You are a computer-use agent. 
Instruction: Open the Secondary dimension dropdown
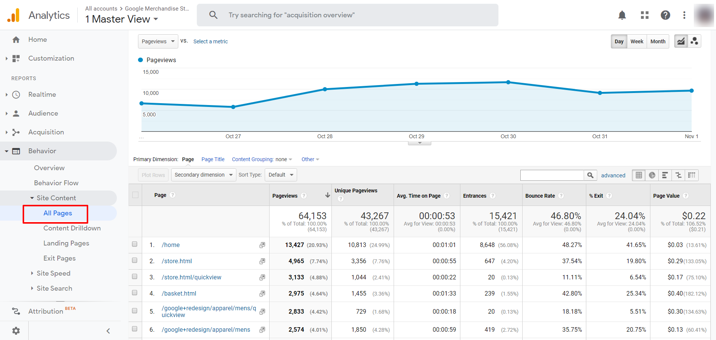pos(204,175)
